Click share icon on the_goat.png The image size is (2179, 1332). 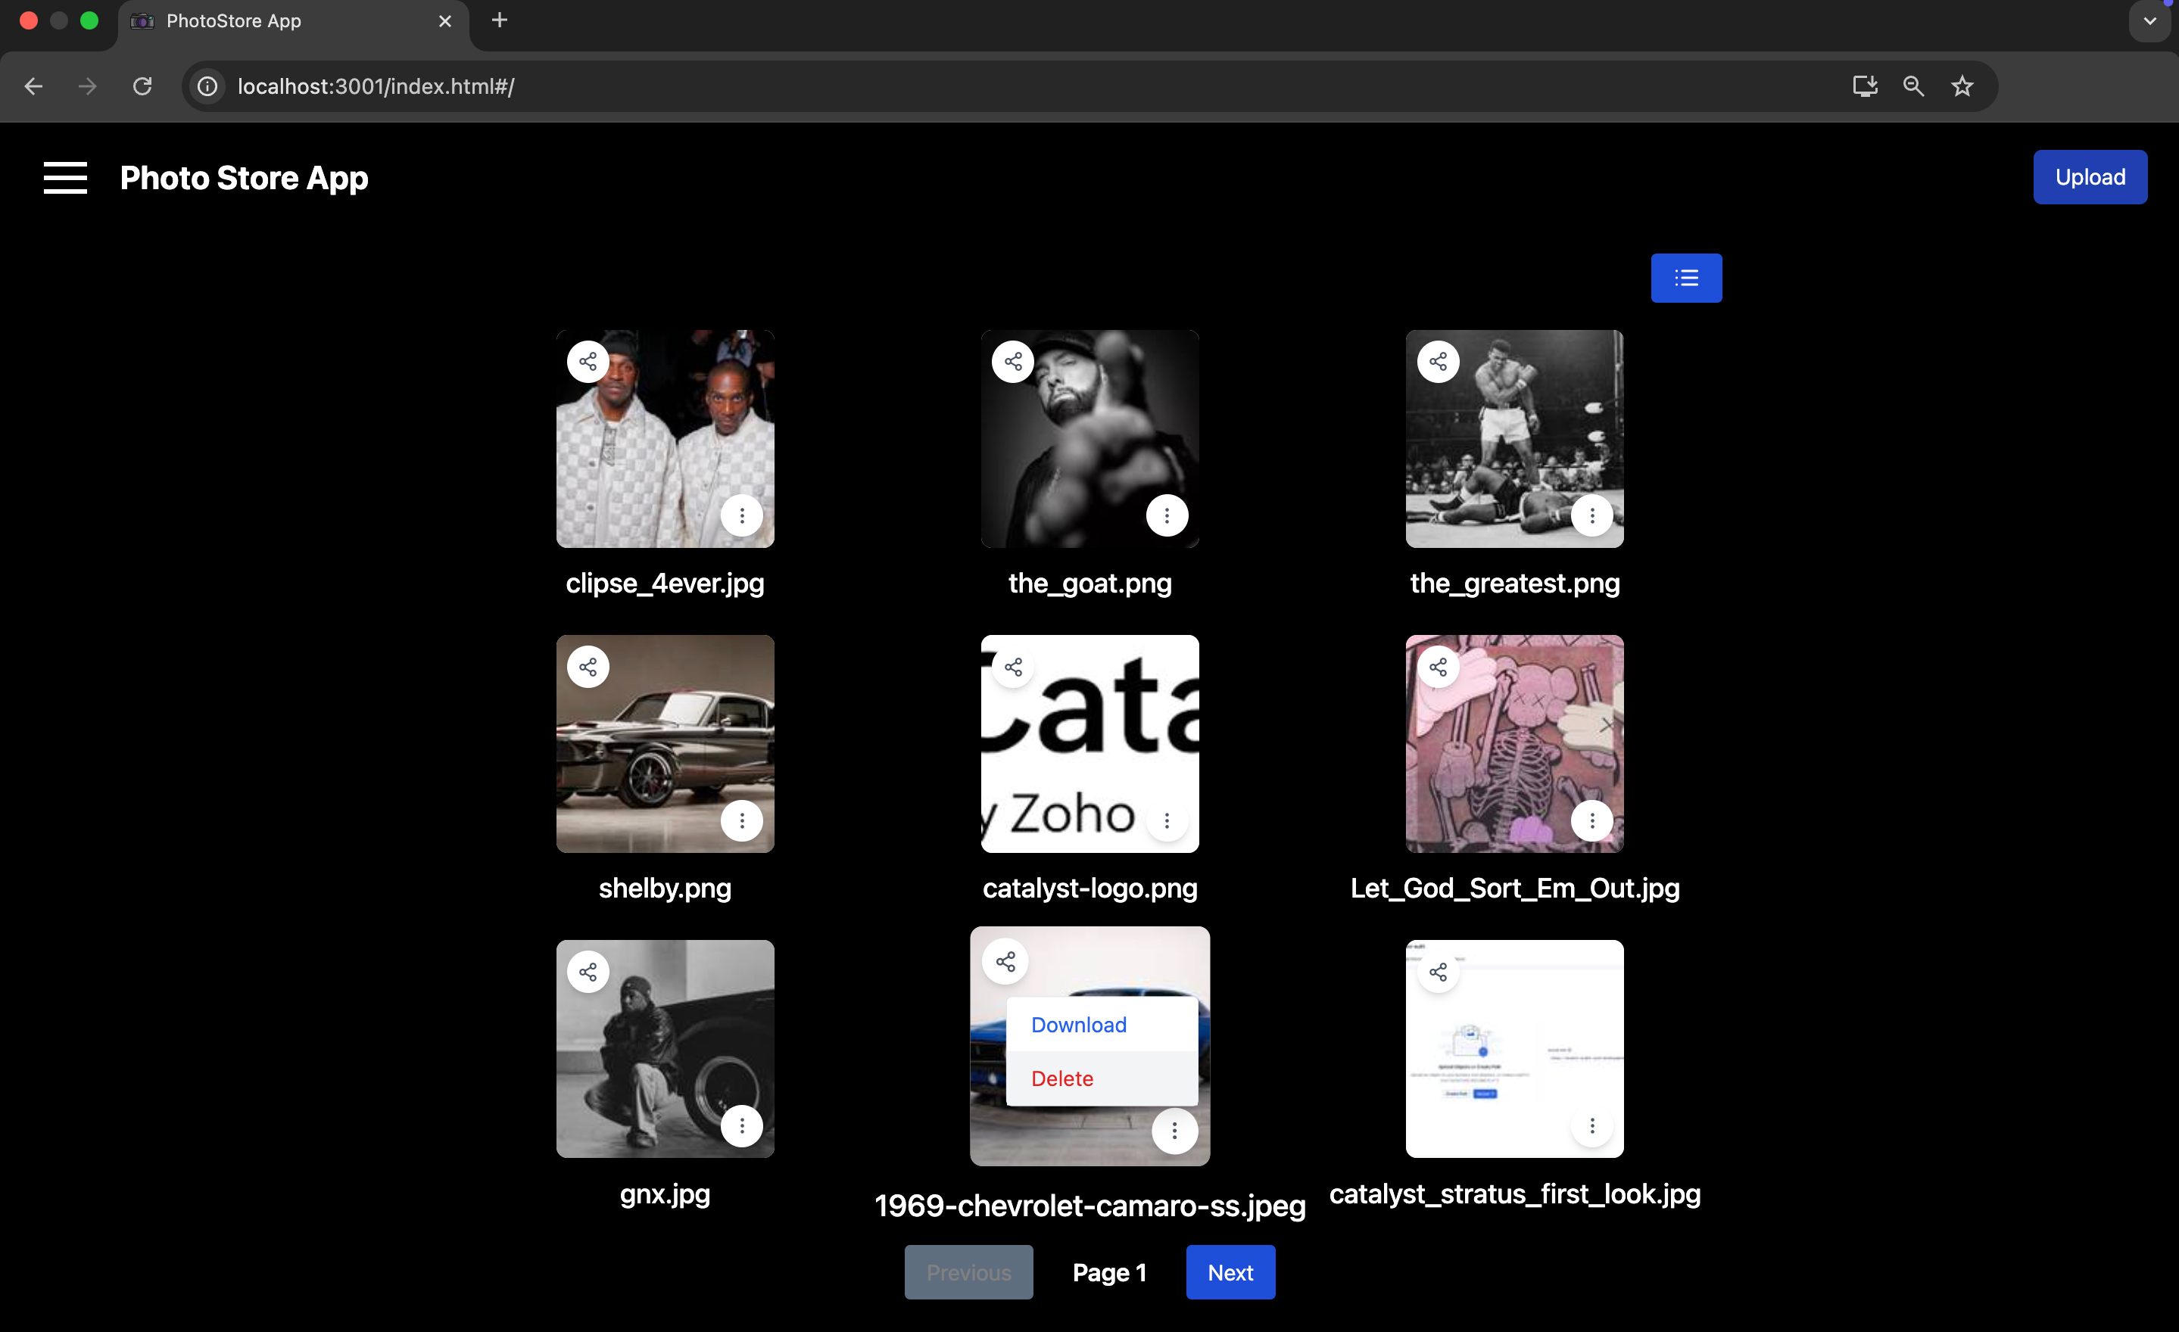[1012, 362]
